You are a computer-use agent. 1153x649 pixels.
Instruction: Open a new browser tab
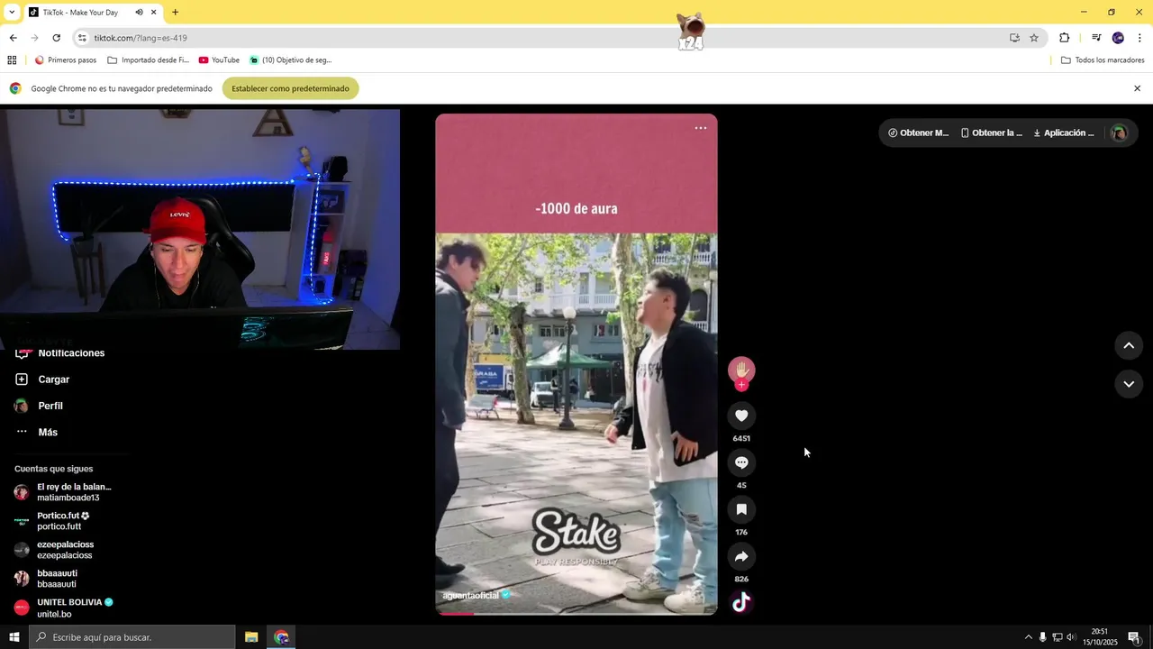175,13
